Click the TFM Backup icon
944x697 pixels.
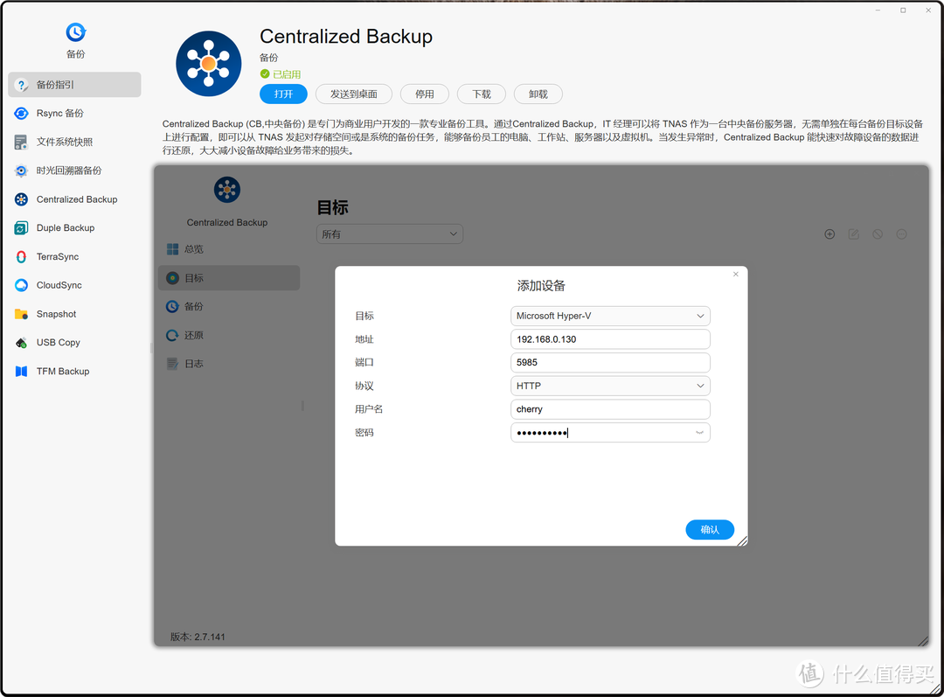pyautogui.click(x=21, y=372)
